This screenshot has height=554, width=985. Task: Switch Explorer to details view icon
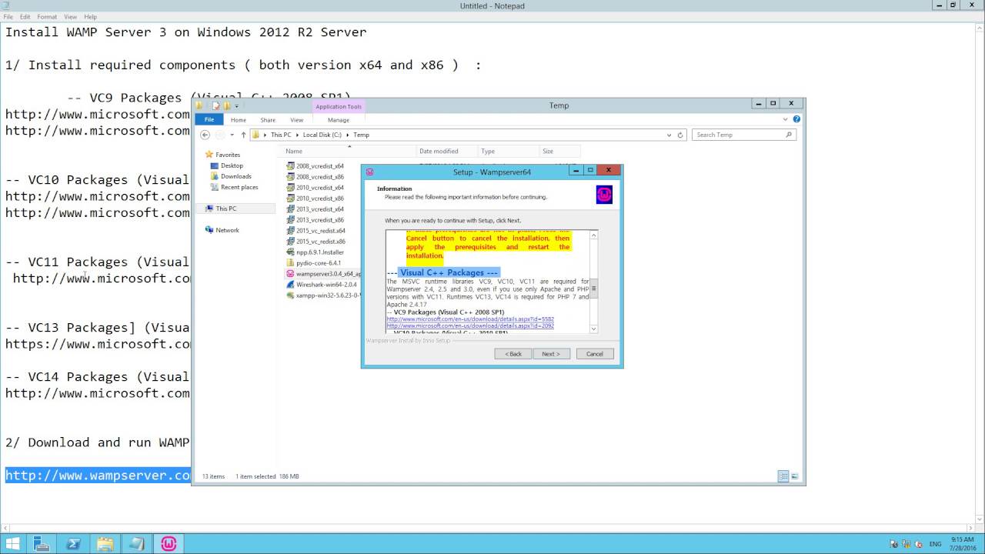coord(783,476)
